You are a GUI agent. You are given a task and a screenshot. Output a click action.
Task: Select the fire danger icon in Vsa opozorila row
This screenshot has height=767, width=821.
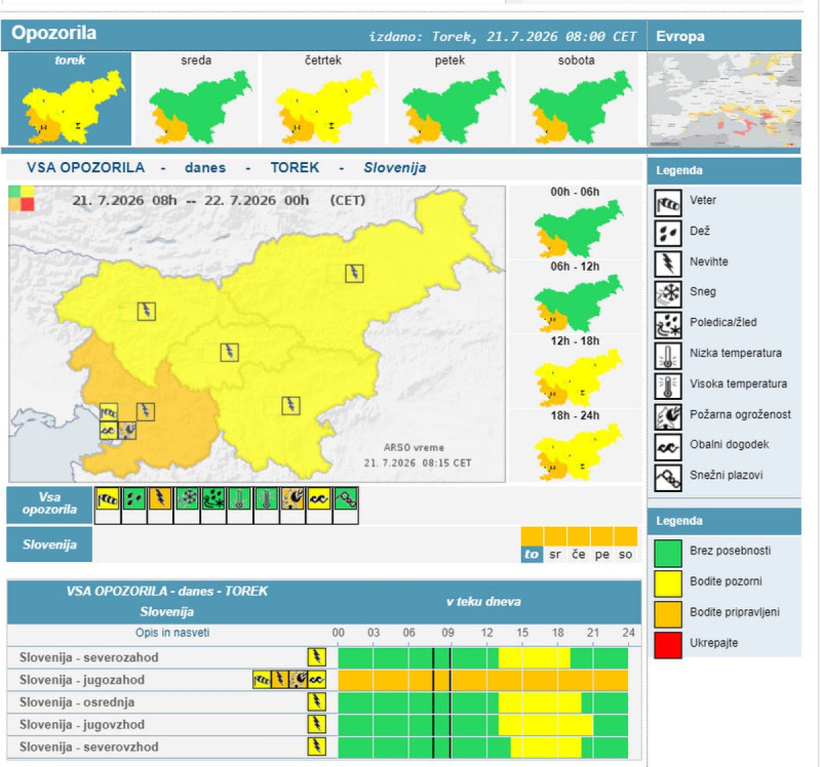[x=293, y=499]
